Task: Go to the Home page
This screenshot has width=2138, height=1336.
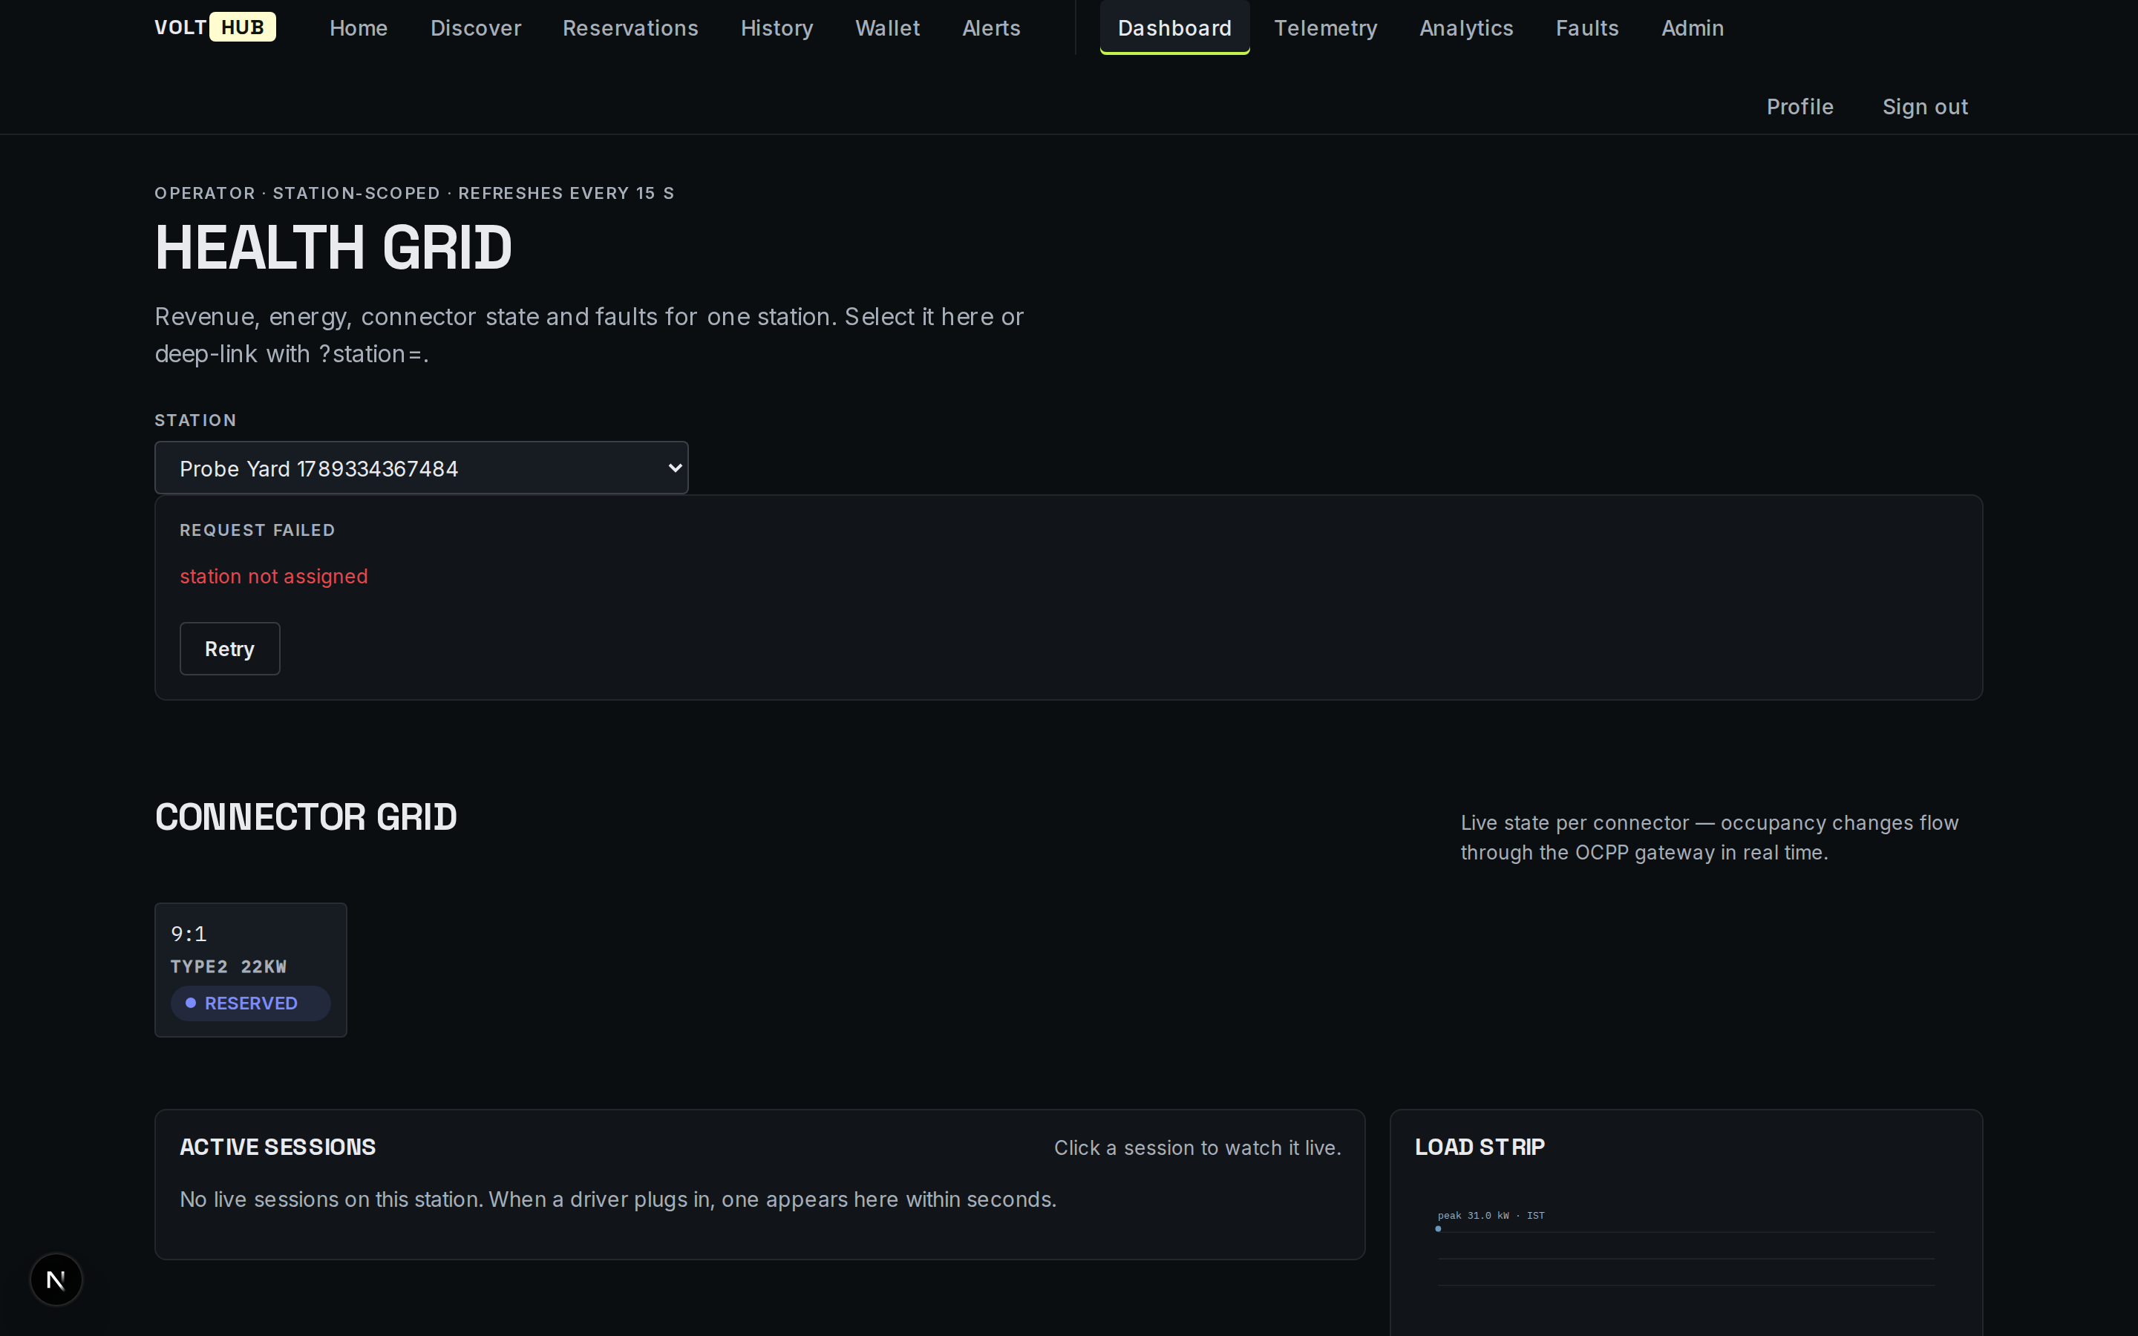Action: coord(359,28)
